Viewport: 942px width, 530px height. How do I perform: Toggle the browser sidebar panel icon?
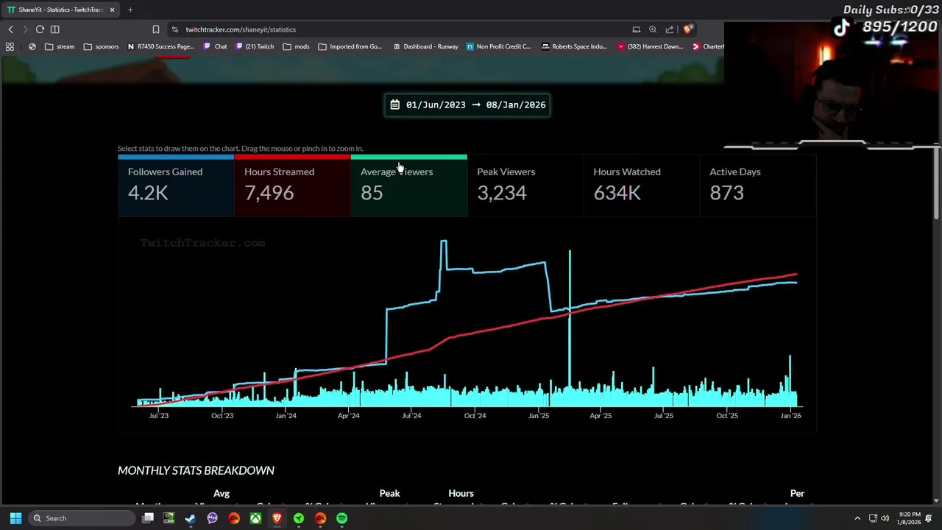[54, 29]
